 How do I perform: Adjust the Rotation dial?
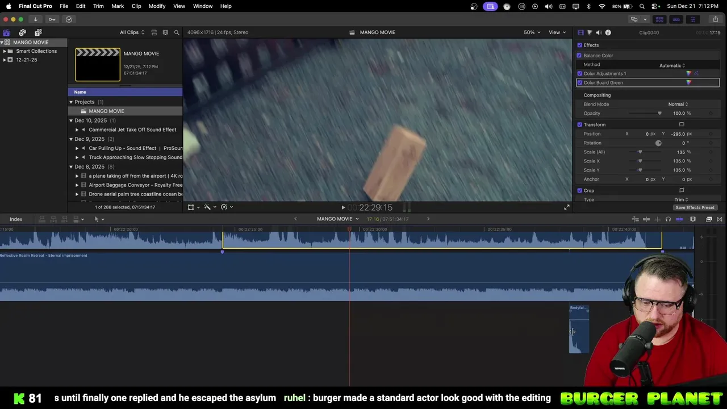pyautogui.click(x=658, y=143)
